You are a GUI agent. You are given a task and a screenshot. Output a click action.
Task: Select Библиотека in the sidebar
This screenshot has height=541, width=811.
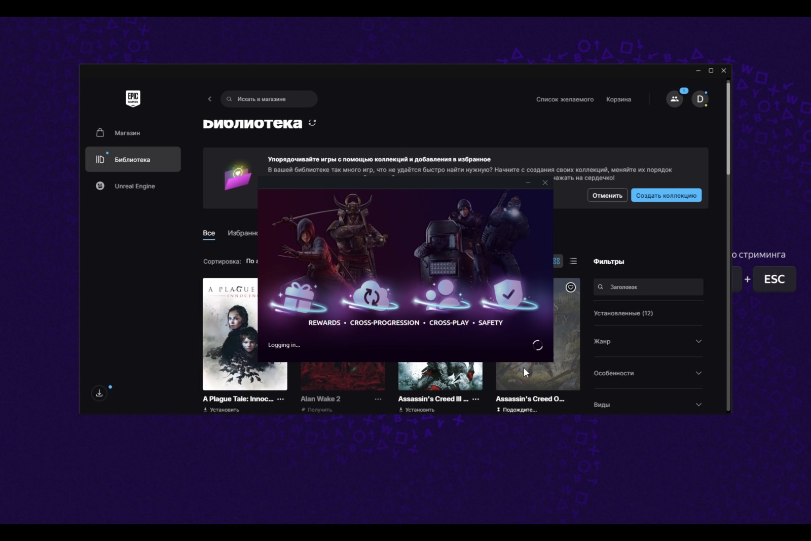133,159
